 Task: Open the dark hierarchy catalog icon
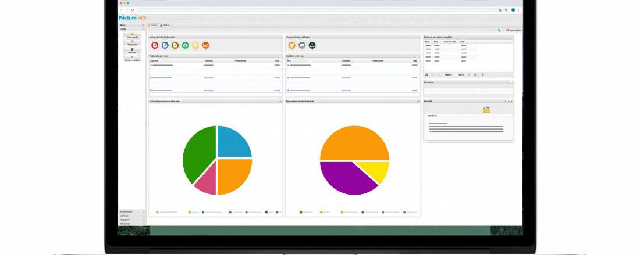[x=312, y=45]
